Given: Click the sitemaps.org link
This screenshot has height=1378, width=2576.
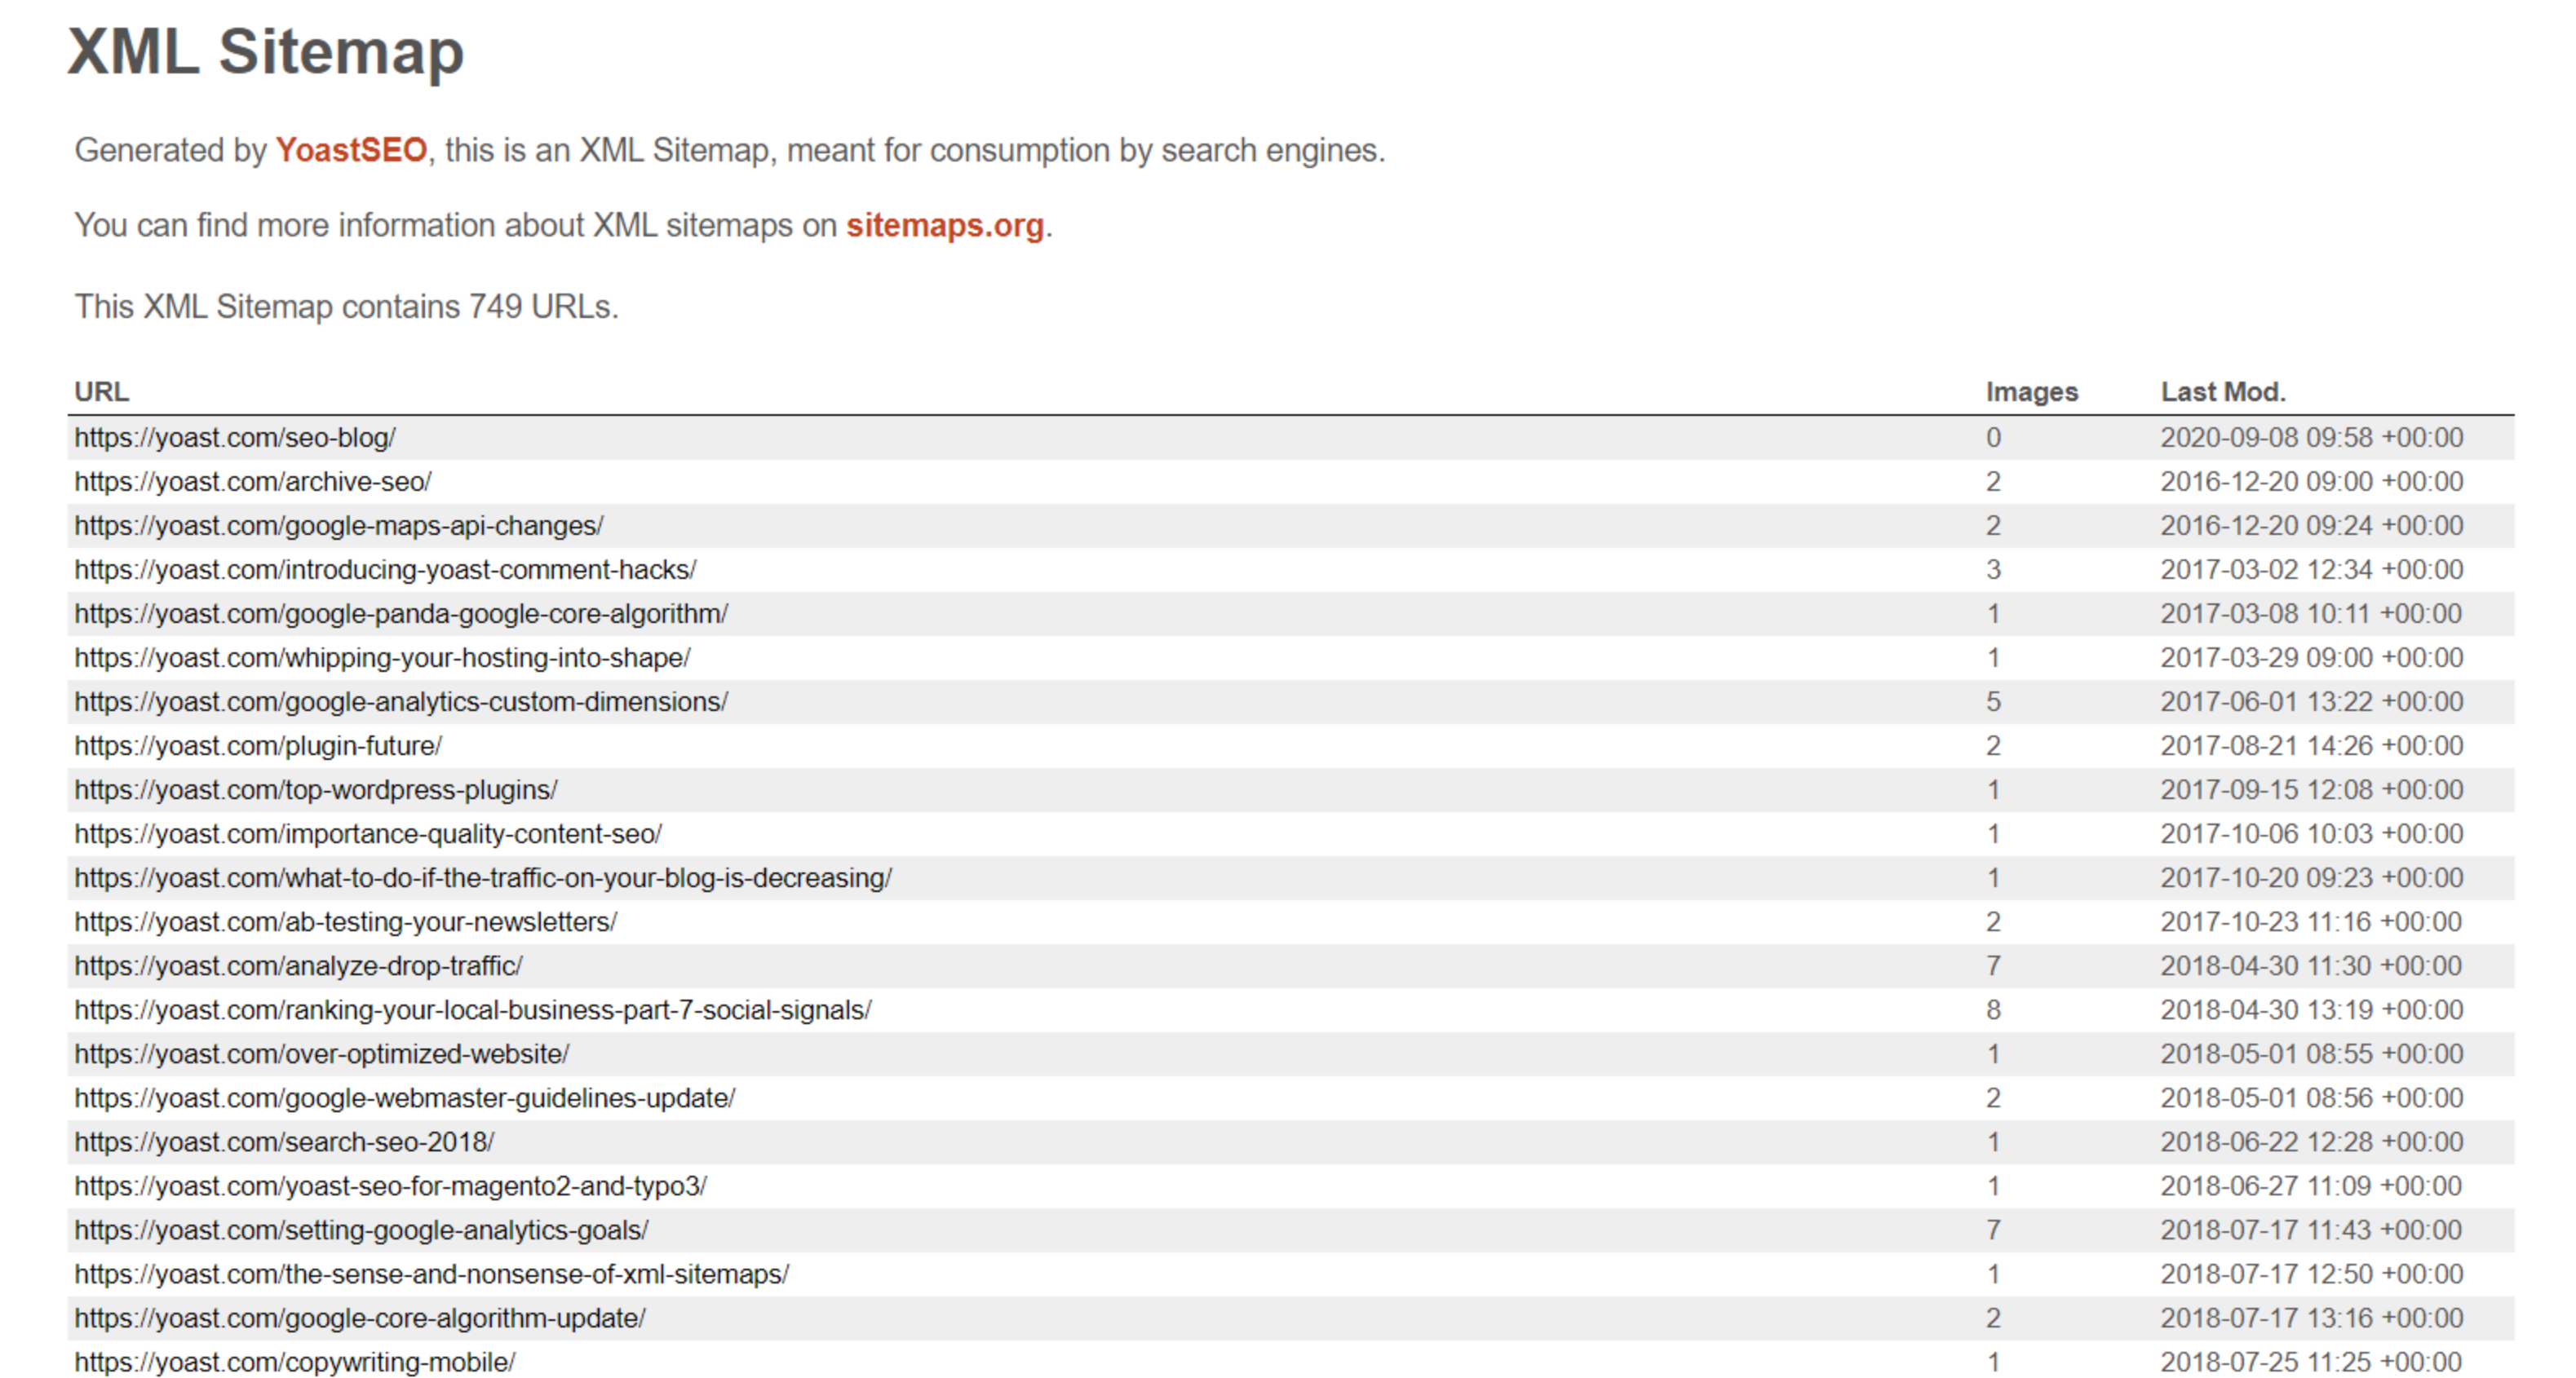Looking at the screenshot, I should click(x=944, y=225).
